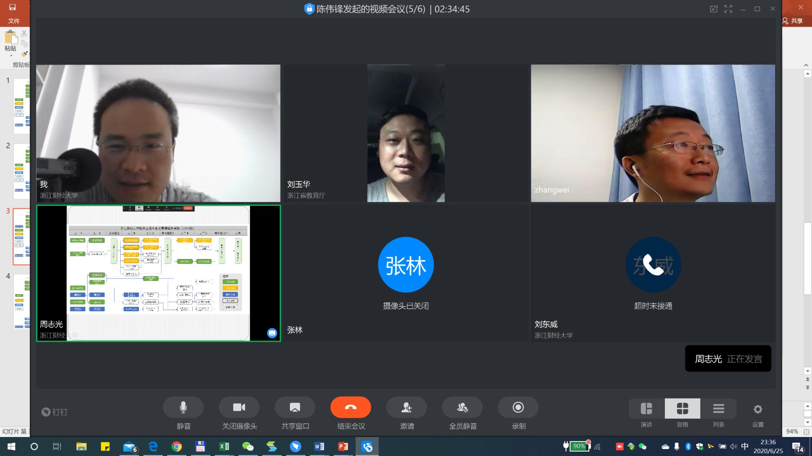Screen dimensions: 812x456
Task: Select the 宫格 grid view
Action: (x=682, y=409)
